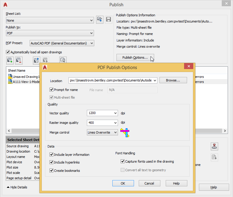The image size is (233, 197).
Task: Open the Merge control dropdown
Action: click(x=115, y=132)
